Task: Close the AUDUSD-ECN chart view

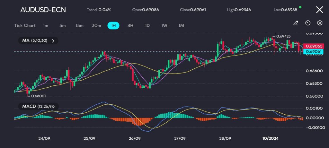Action: point(319,10)
